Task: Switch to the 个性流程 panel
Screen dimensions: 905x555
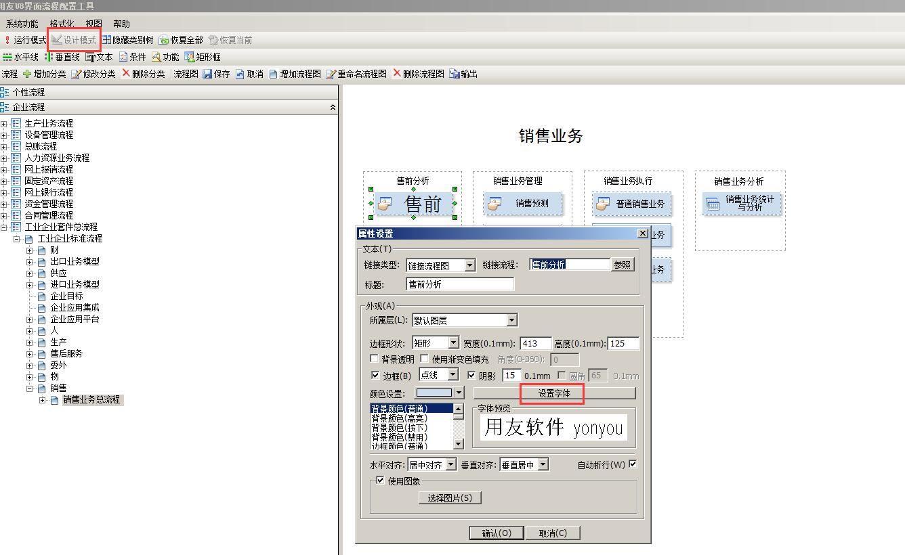Action: pos(169,92)
